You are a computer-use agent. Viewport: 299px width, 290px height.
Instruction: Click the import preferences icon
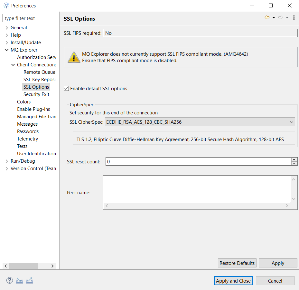coord(19,281)
